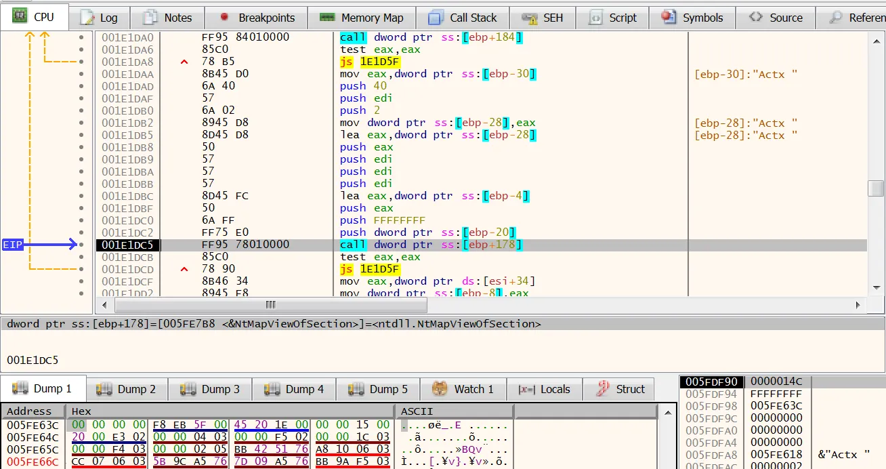Toggle breakpoint dot at address 001E1DCD

(82, 269)
